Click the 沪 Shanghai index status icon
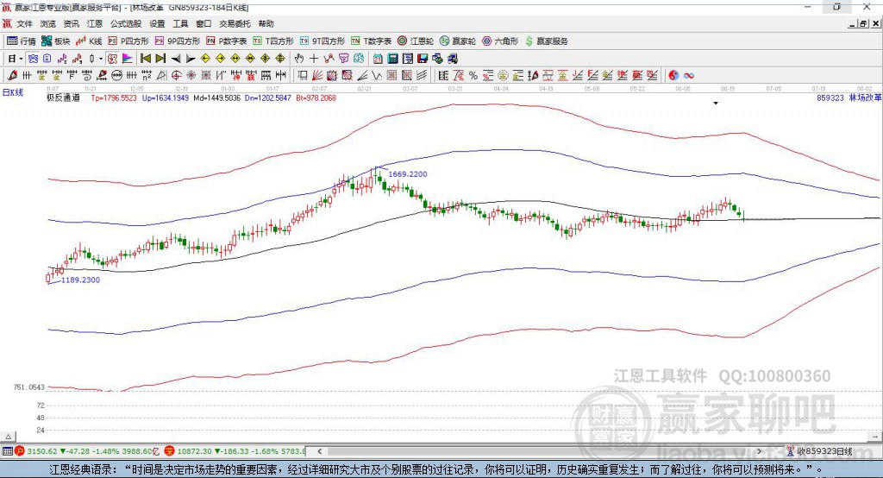The width and height of the screenshot is (883, 478). pos(20,451)
